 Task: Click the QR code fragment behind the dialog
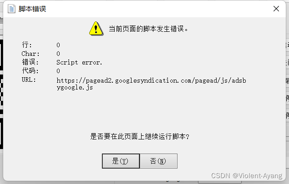coord(1,94)
